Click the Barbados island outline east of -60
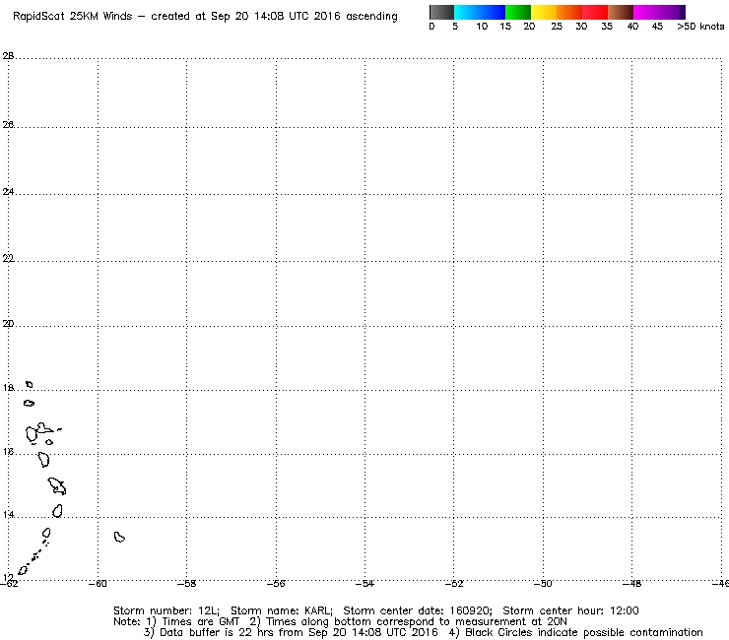729x640 pixels. coord(119,538)
